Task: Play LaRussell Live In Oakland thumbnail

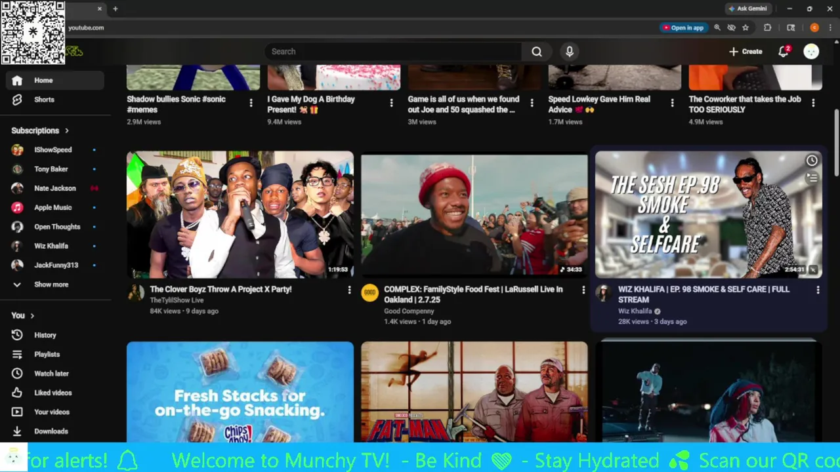Action: tap(474, 214)
